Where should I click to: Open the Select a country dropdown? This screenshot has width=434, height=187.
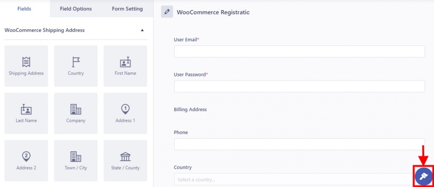(x=294, y=179)
